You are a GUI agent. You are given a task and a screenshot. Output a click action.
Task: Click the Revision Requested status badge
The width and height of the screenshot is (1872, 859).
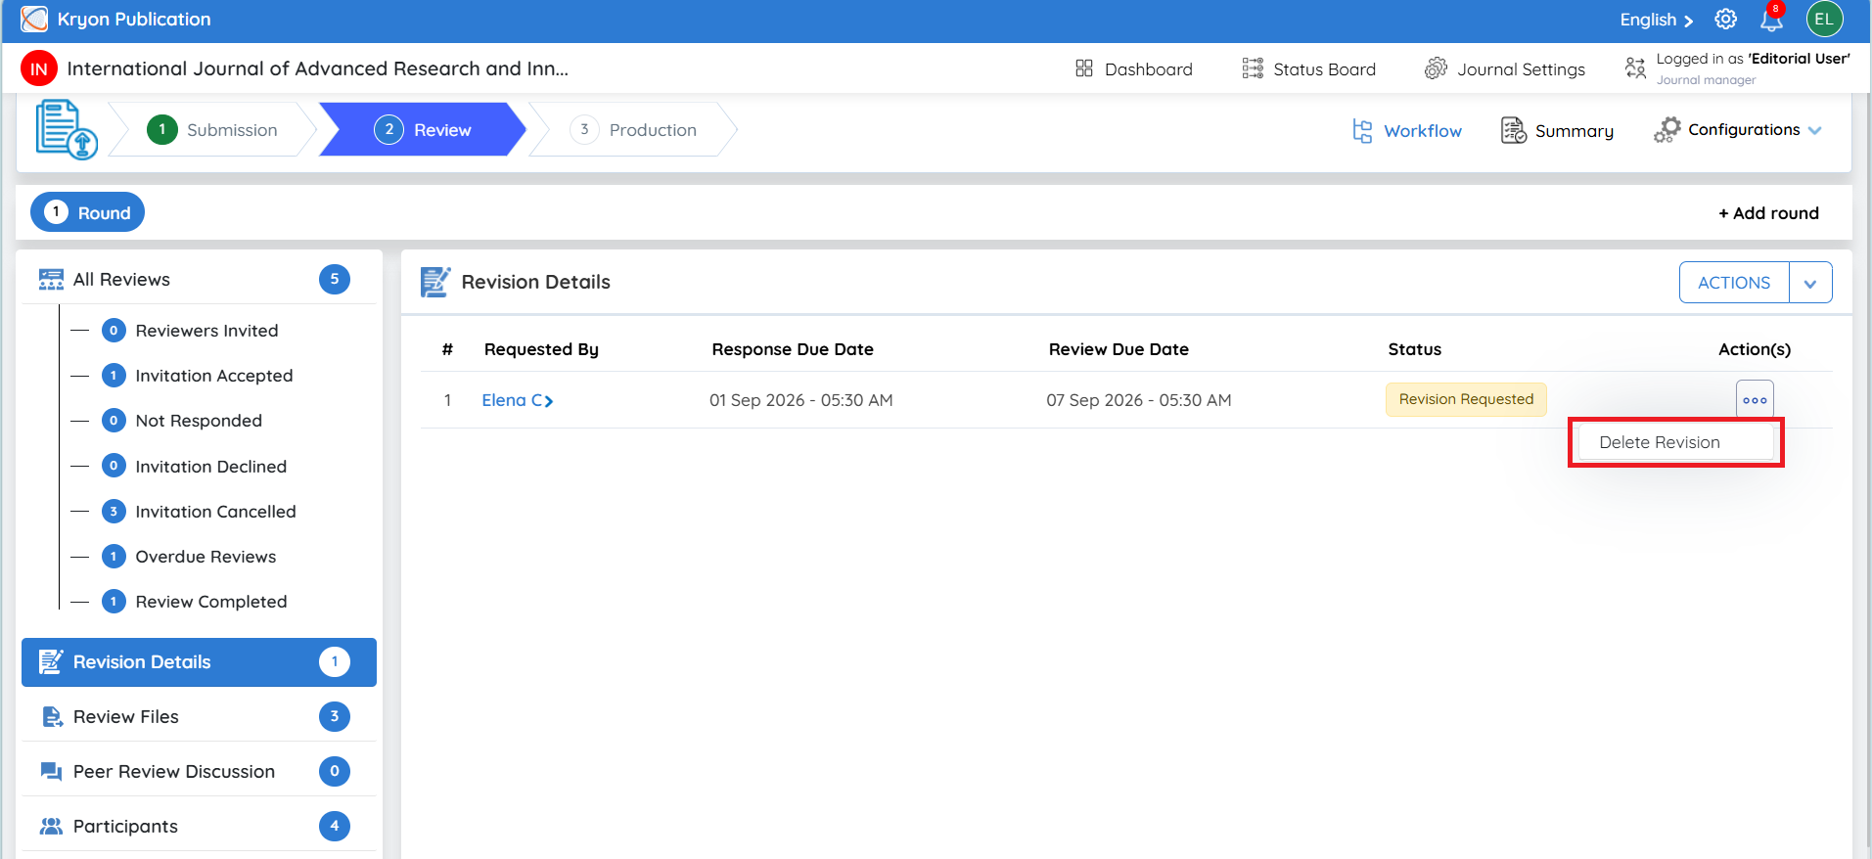tap(1466, 399)
